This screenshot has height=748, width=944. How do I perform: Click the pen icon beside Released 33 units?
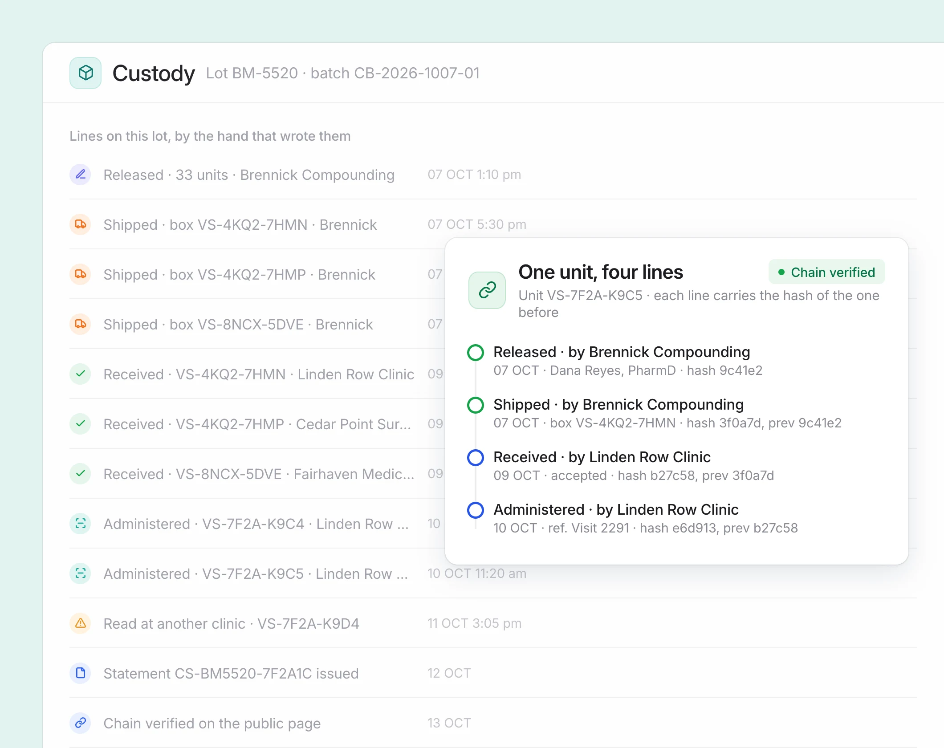[81, 175]
